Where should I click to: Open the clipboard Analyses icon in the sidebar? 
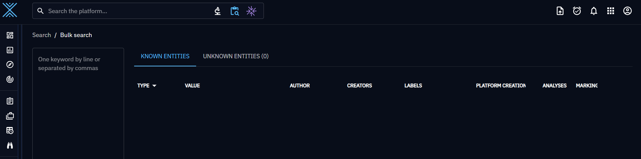point(10,101)
